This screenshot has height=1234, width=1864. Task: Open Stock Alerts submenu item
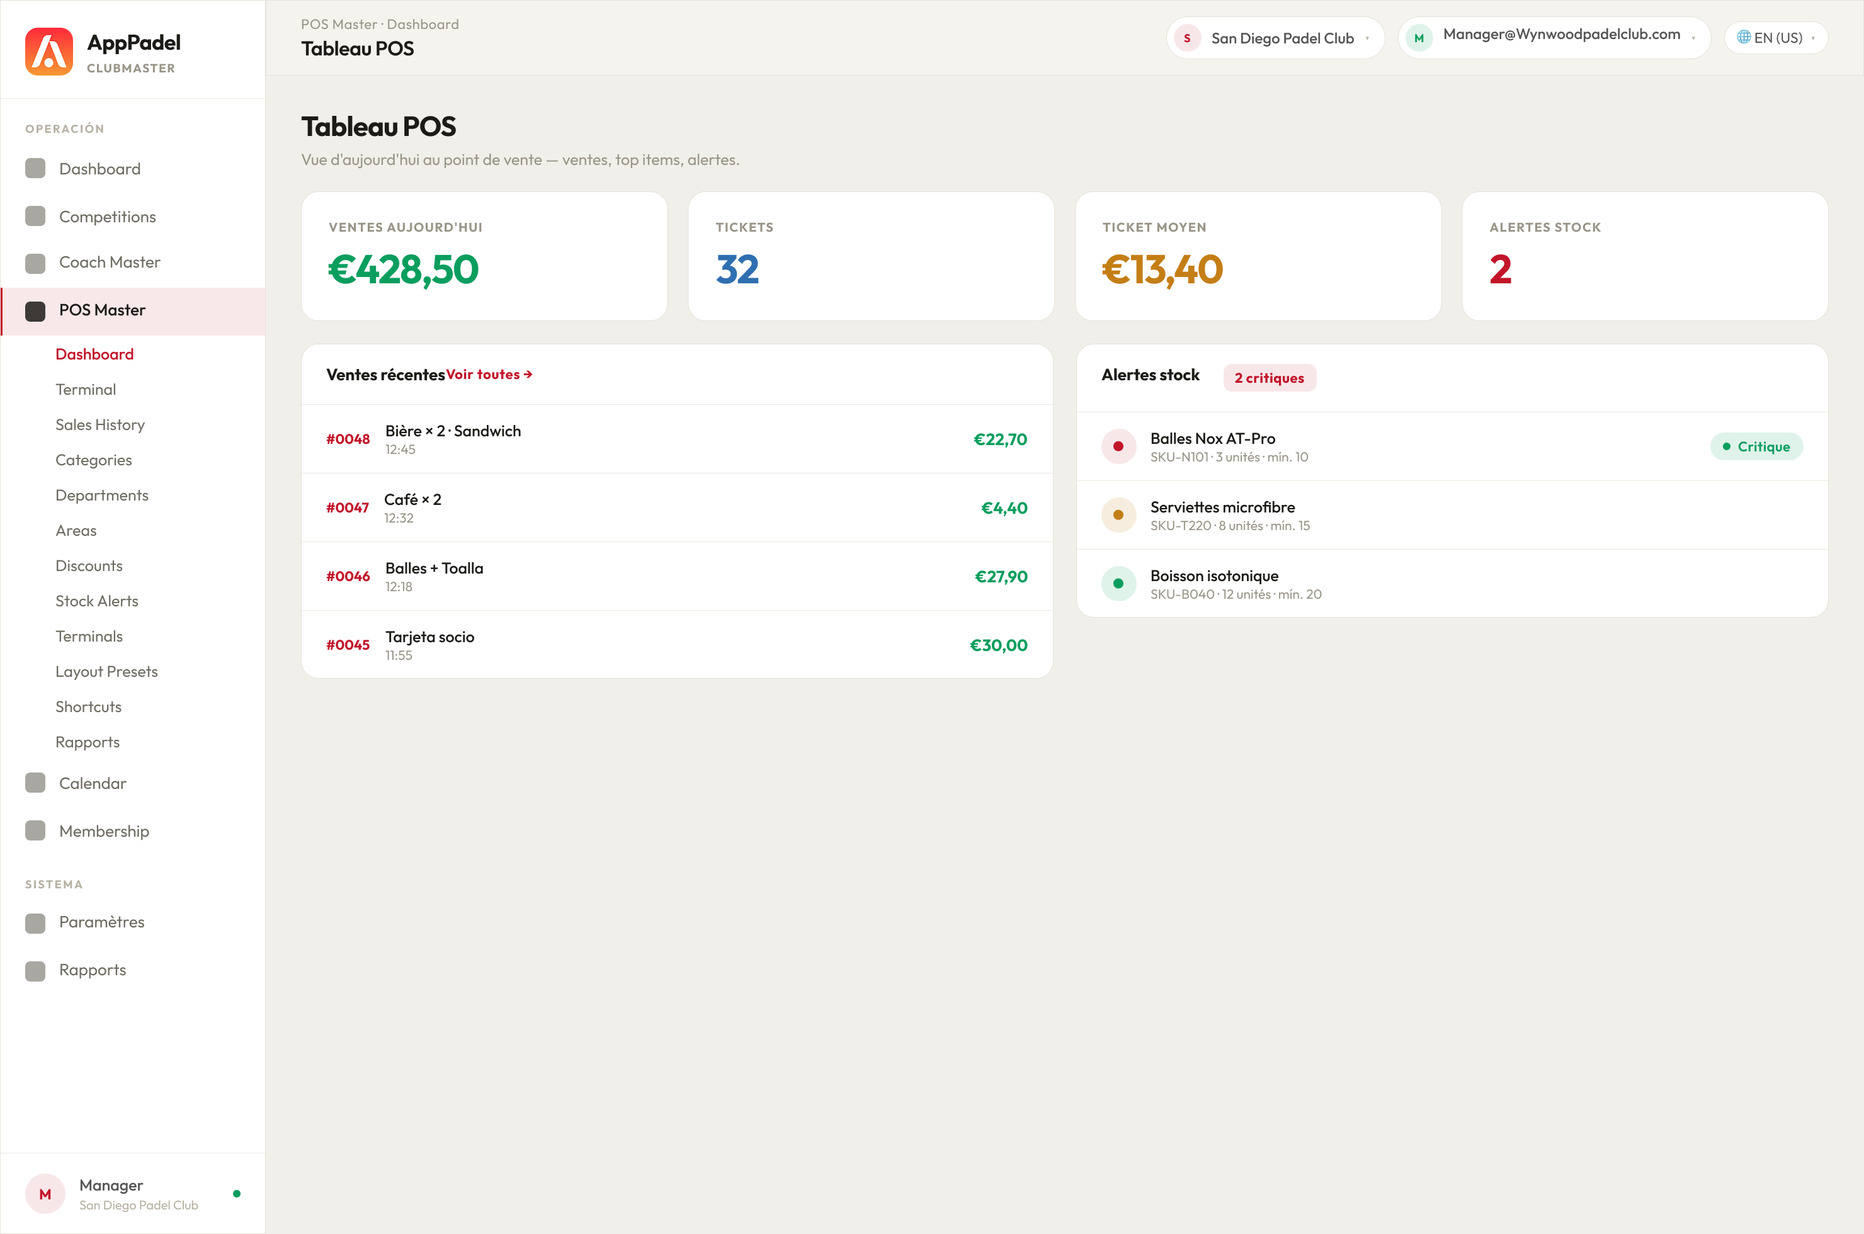pos(97,601)
